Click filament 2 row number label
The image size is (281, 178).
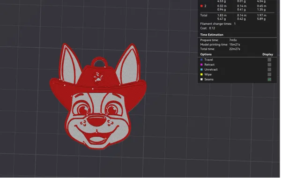click(206, 6)
